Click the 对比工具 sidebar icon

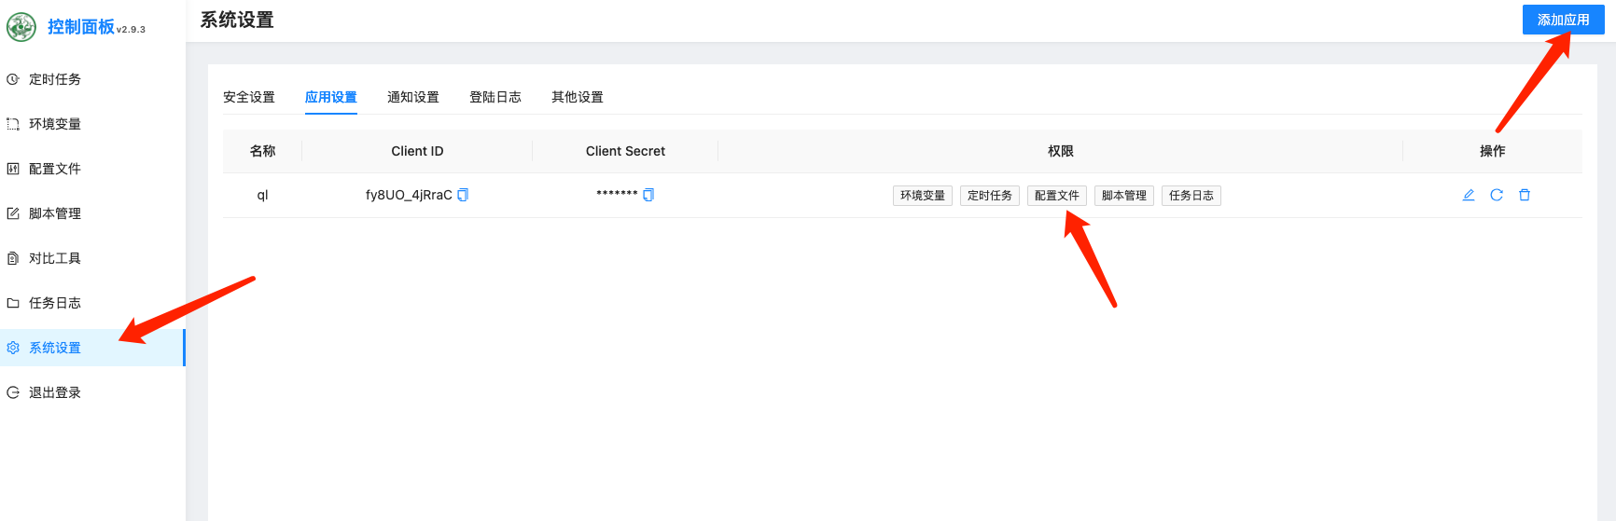13,258
